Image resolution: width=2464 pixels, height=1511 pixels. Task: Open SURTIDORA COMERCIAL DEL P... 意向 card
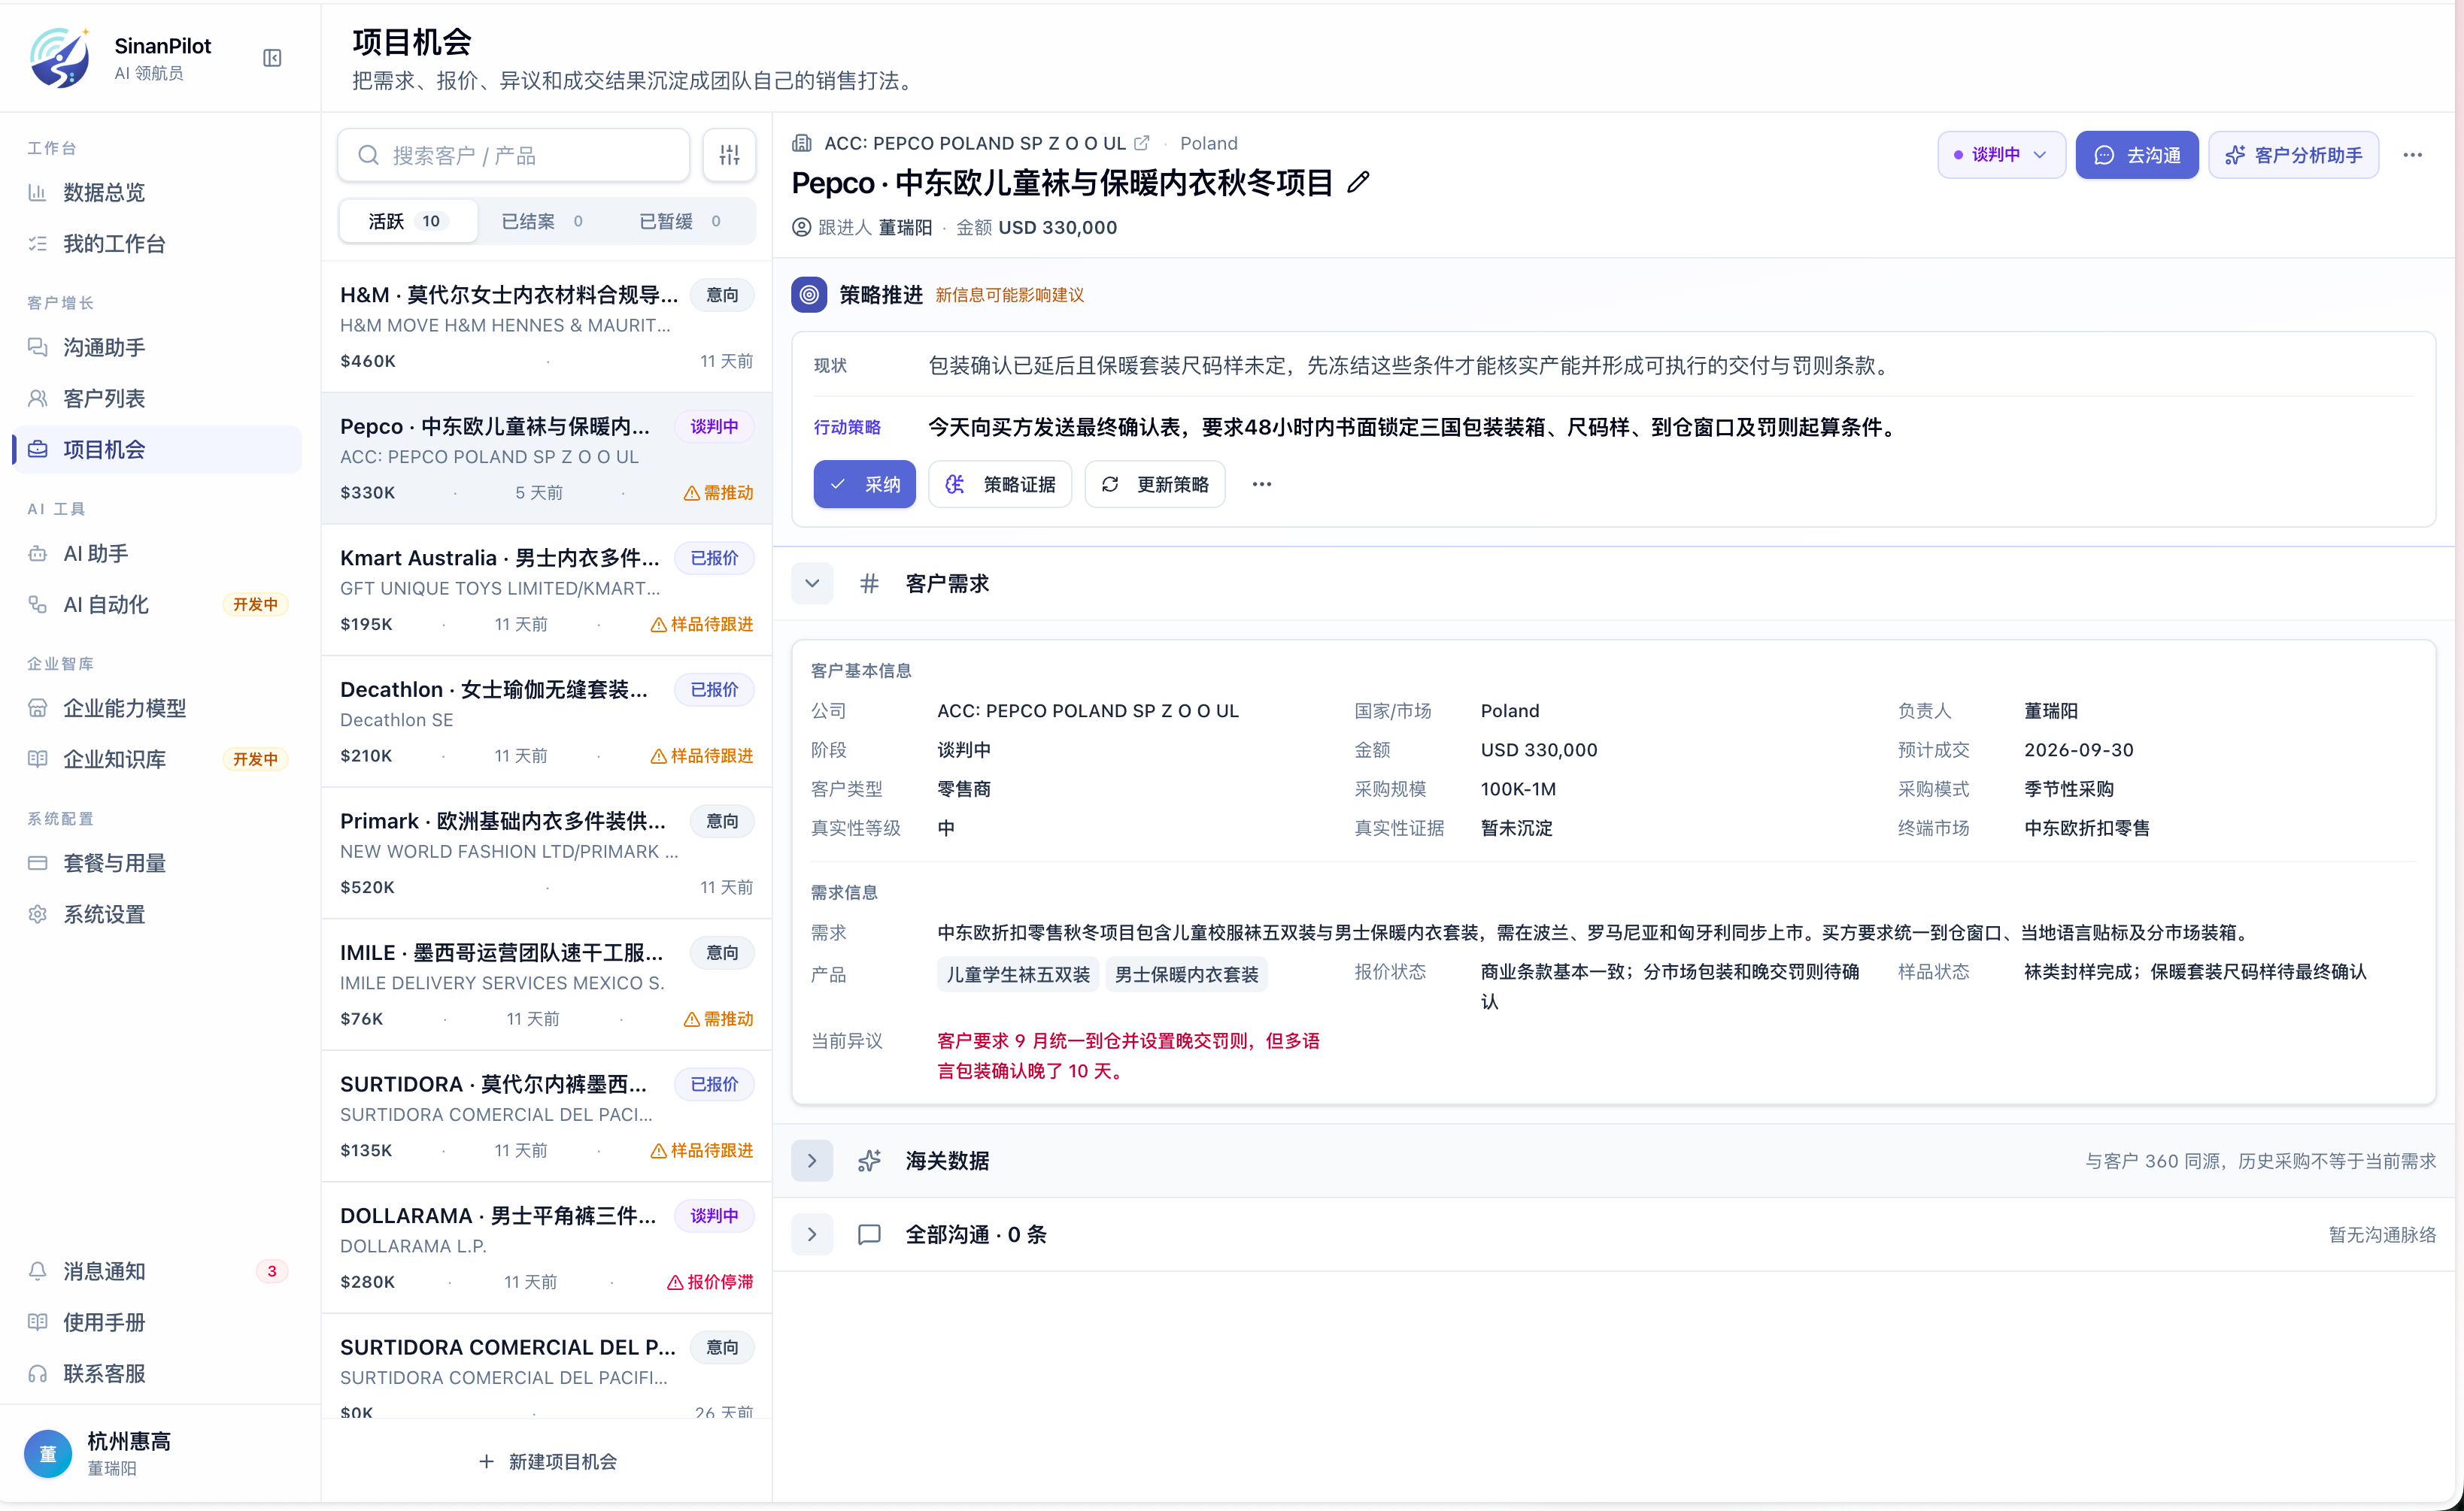click(x=547, y=1367)
